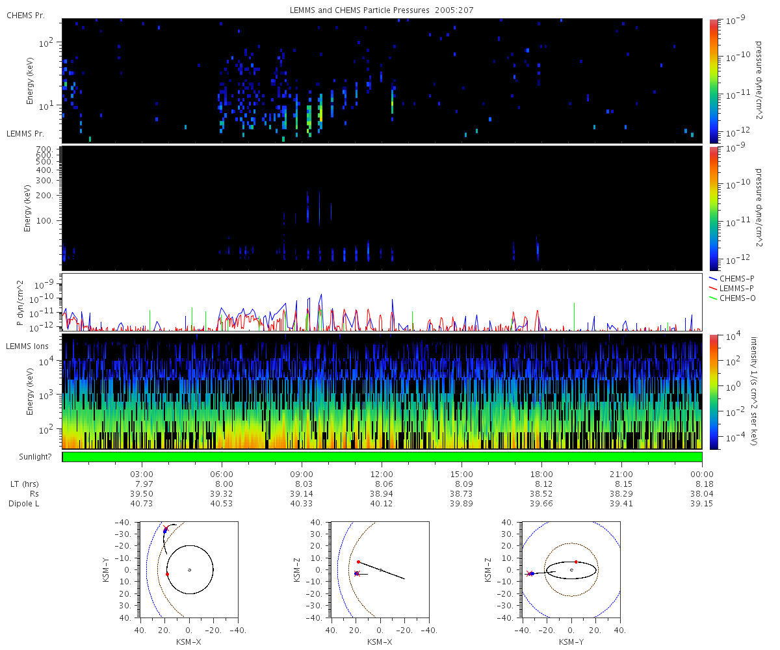Click the green sunlight indicator bar
Image resolution: width=780 pixels, height=650 pixels.
pos(382,457)
